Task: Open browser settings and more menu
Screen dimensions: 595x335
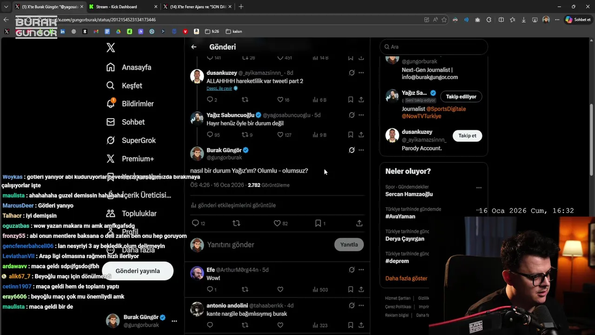Action: [557, 20]
